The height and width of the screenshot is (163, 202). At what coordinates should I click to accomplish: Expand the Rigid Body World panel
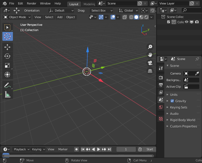pyautogui.click(x=182, y=120)
